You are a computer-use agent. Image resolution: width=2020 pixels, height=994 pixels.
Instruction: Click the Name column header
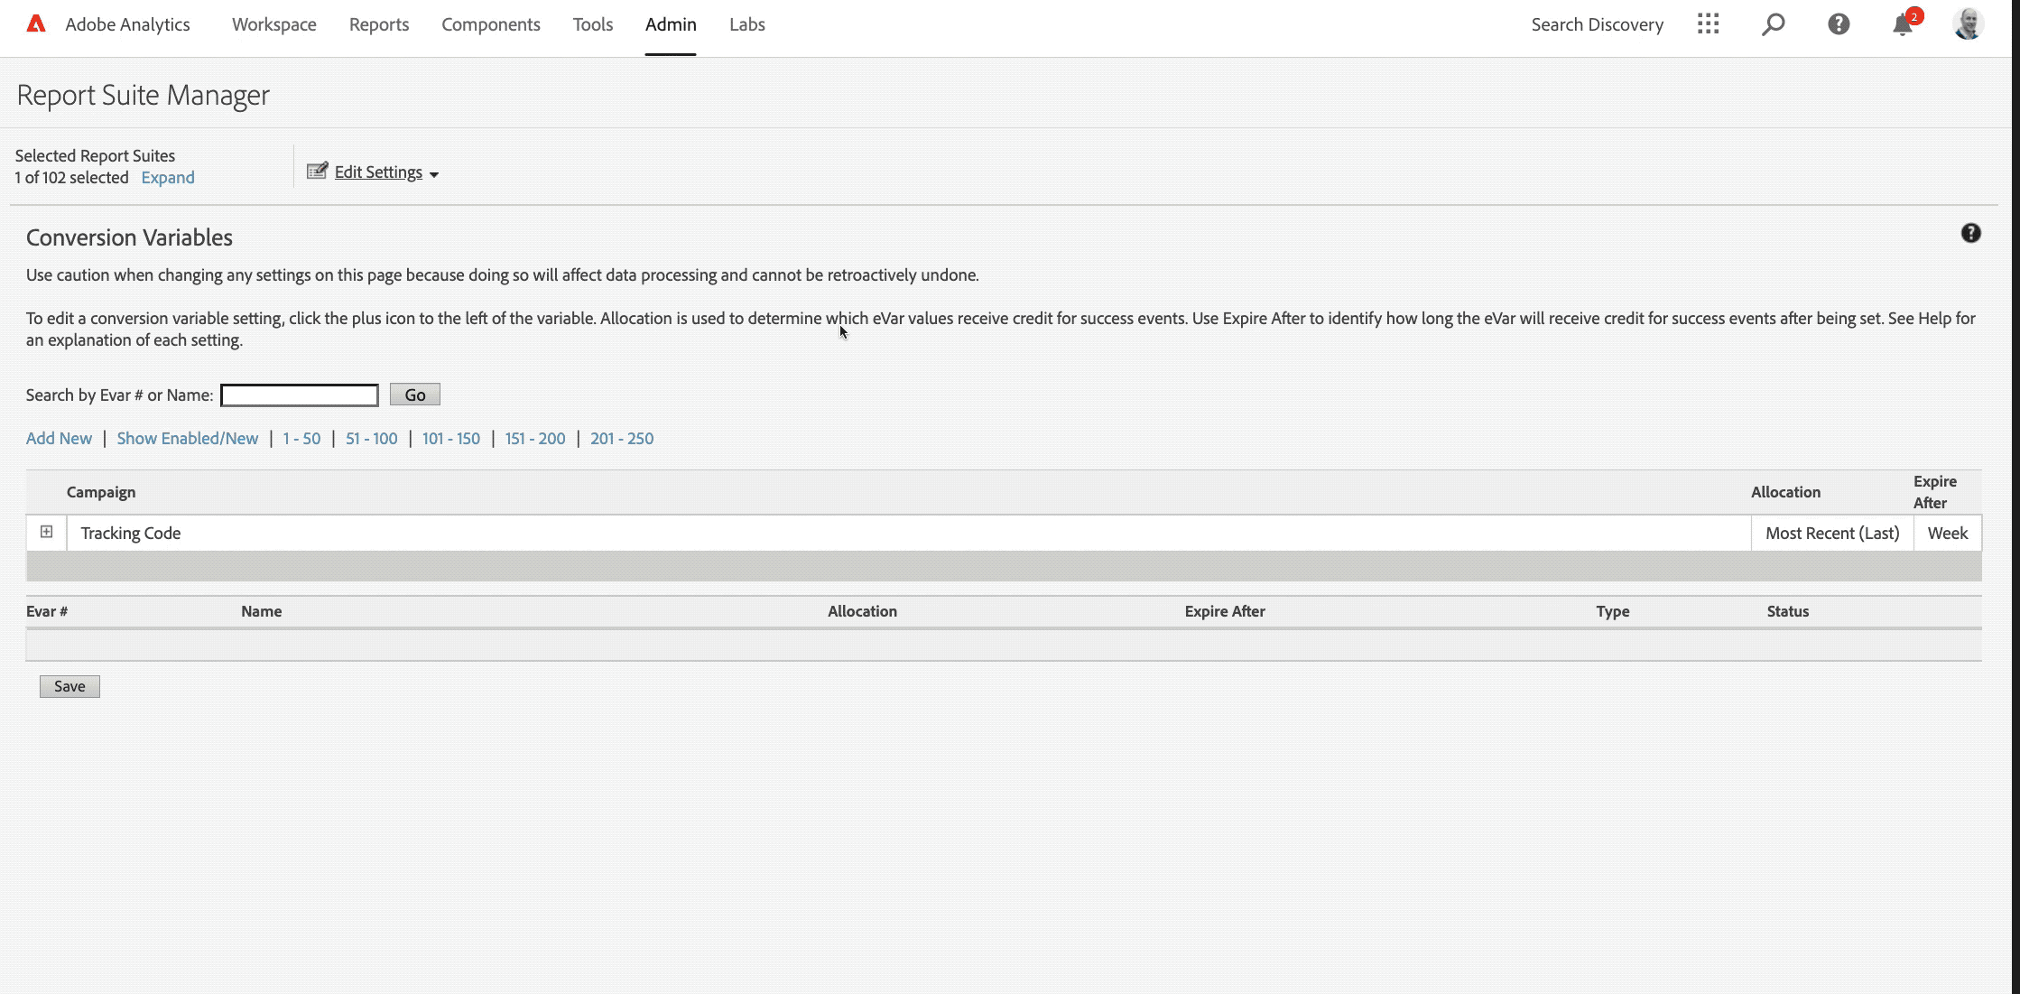tap(262, 611)
